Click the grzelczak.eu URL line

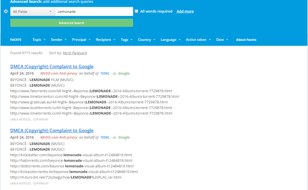point(89,102)
